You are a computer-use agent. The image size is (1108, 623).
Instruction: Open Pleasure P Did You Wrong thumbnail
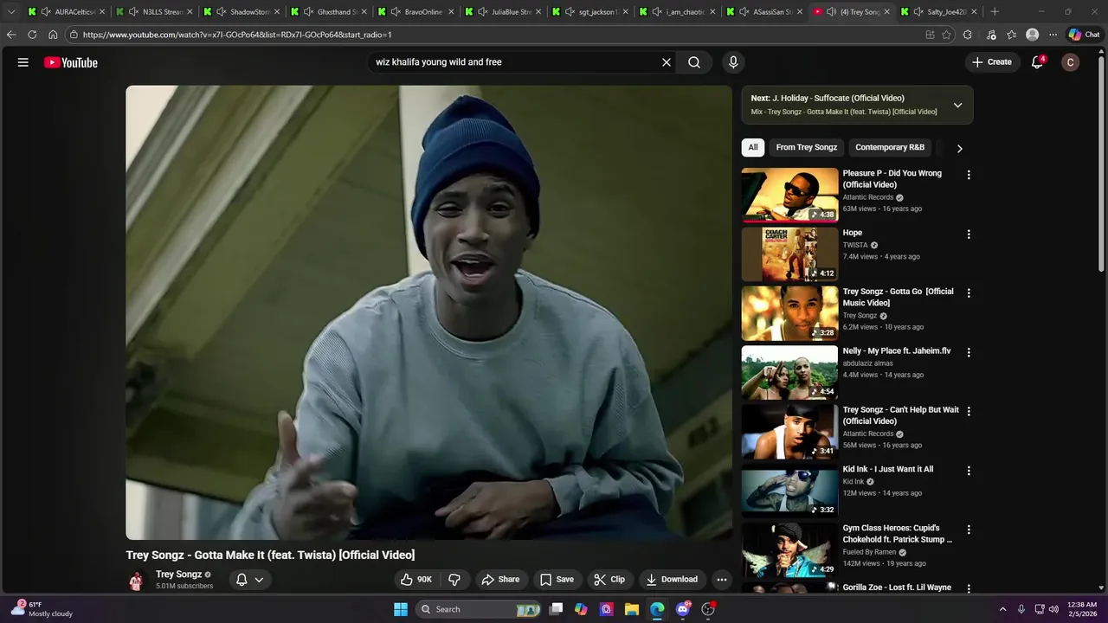[789, 195]
